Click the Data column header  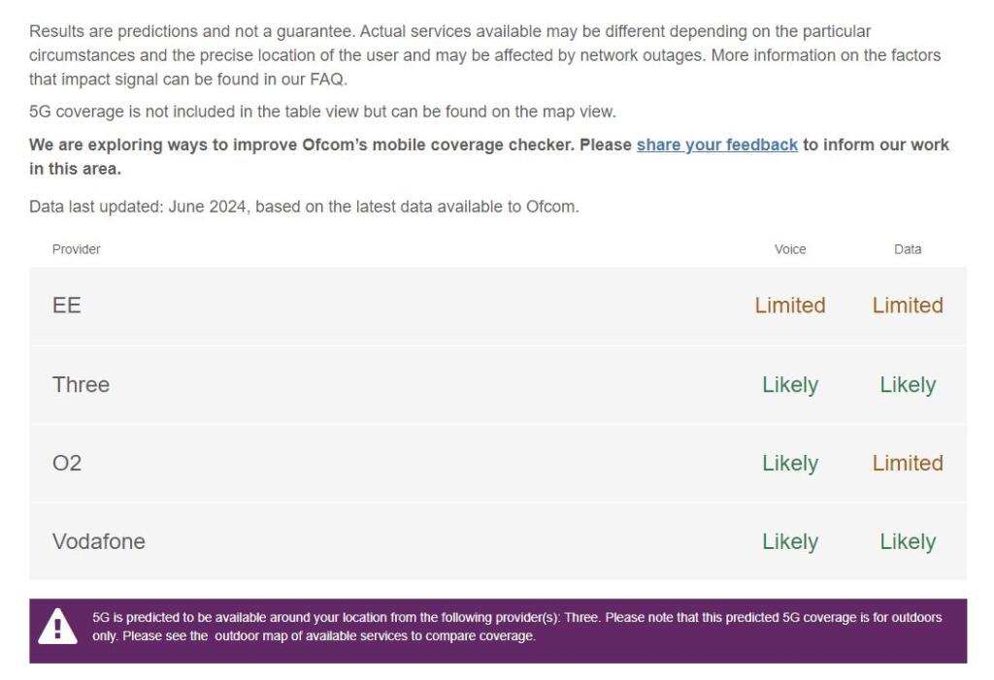[908, 249]
